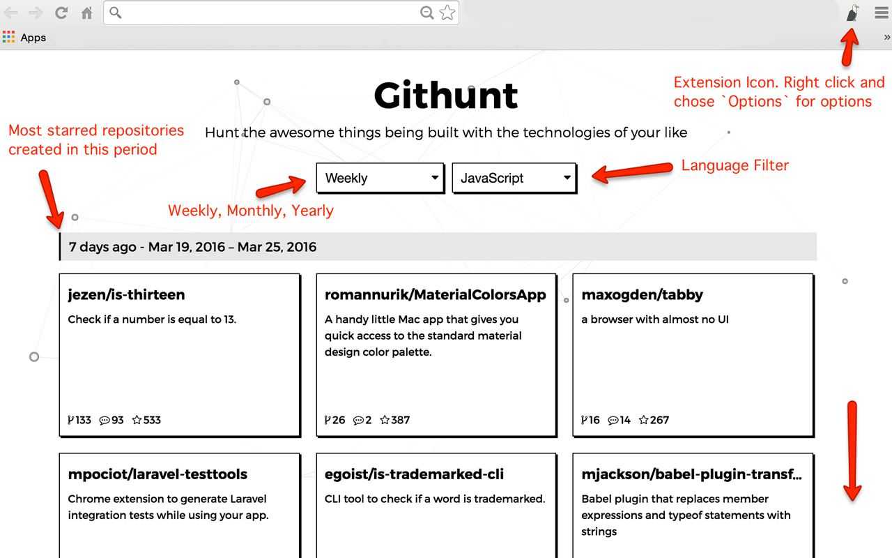This screenshot has width=892, height=558.
Task: Click the fork icon on maxogden/tabby card
Action: coord(584,420)
